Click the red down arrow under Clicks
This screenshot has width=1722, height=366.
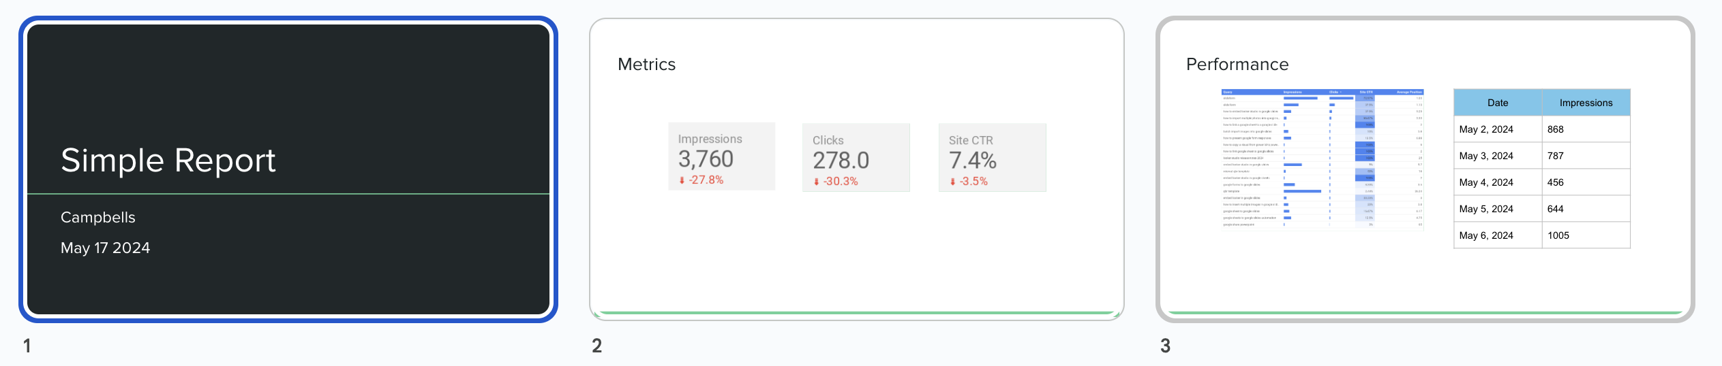coord(816,182)
